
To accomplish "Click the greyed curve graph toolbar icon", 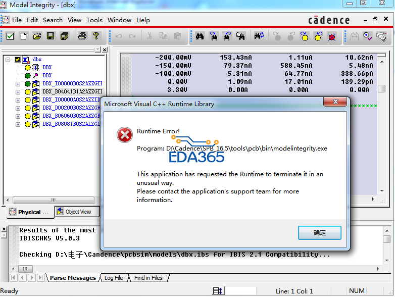I will (354, 36).
